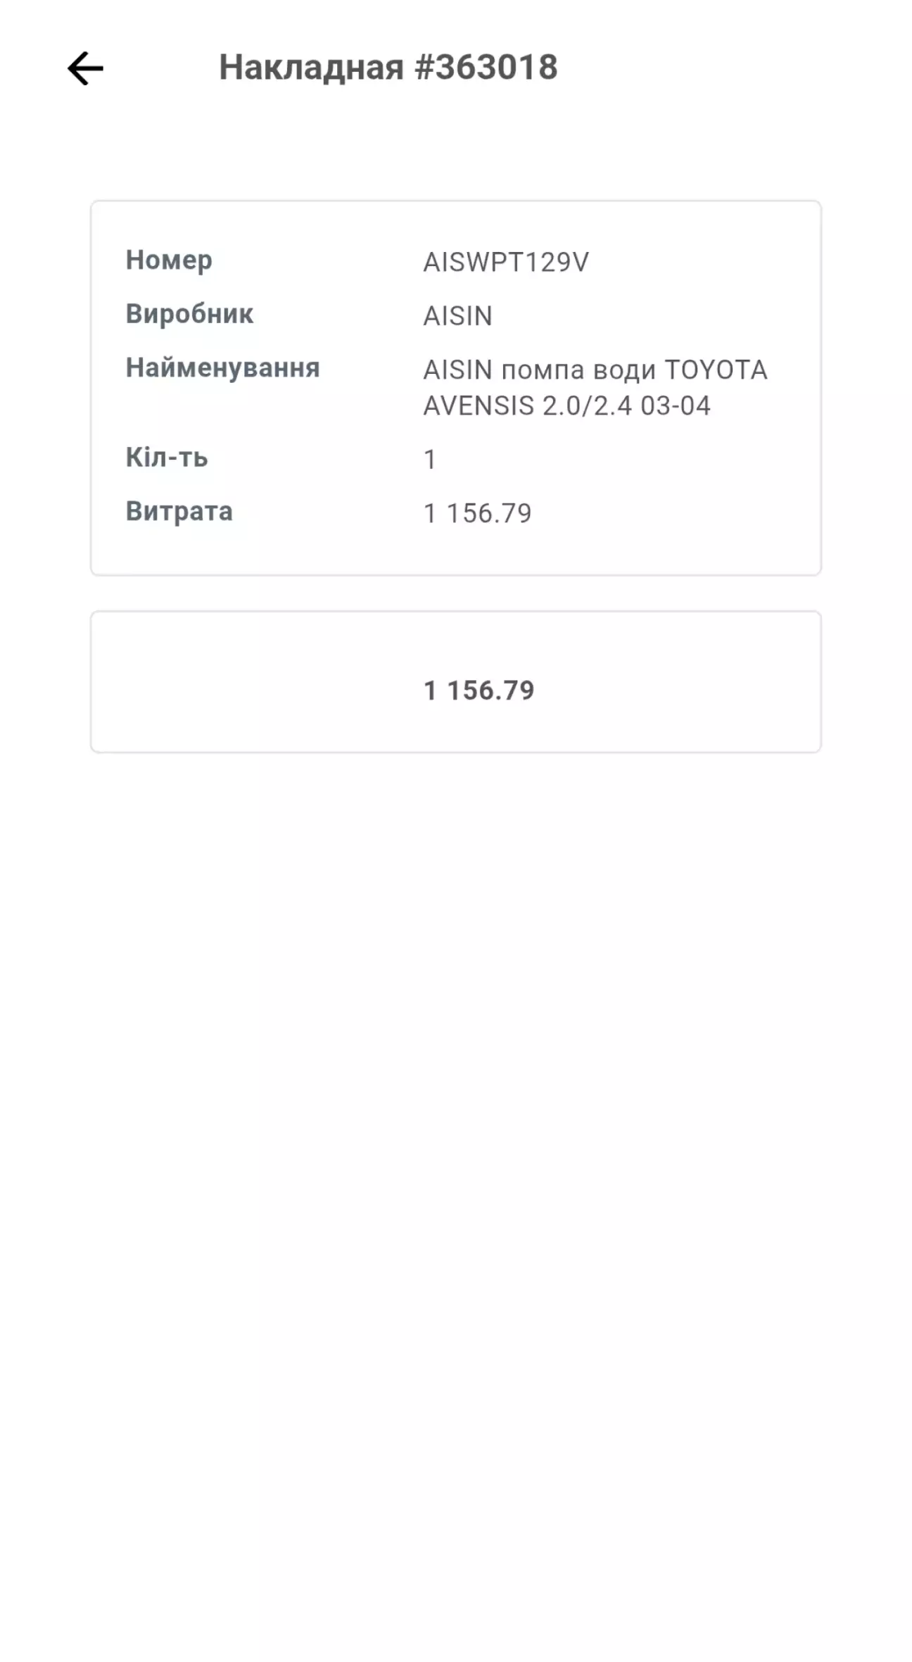This screenshot has width=912, height=1662.
Task: Select the word TOYOTA in product name
Action: tap(716, 370)
